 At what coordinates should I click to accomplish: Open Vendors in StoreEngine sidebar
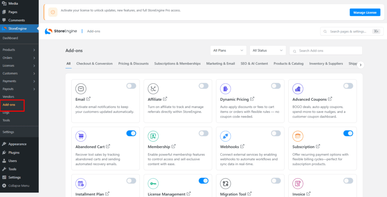point(8,97)
